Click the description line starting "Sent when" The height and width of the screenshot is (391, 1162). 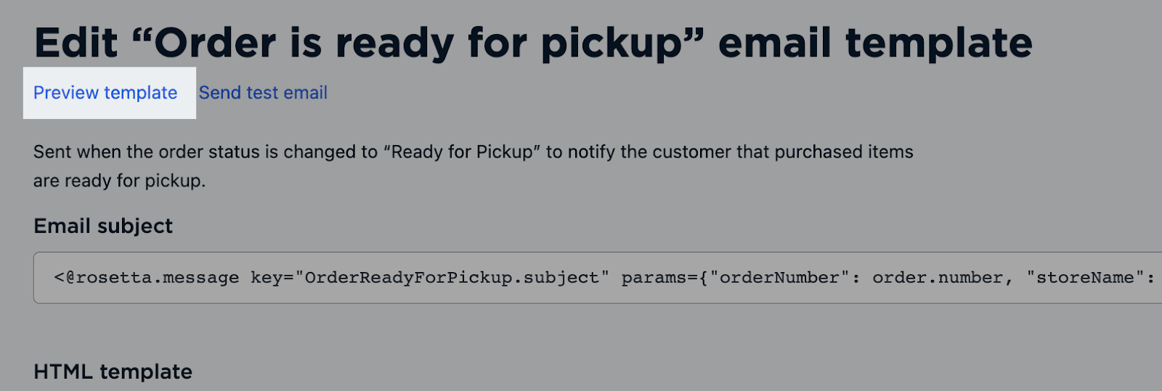tap(472, 152)
